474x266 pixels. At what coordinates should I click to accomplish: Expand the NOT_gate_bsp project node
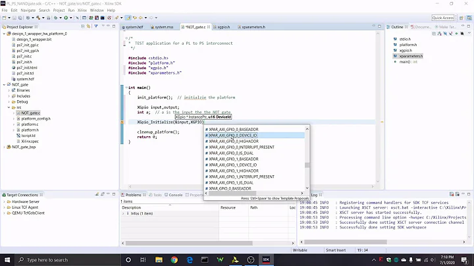click(4, 147)
